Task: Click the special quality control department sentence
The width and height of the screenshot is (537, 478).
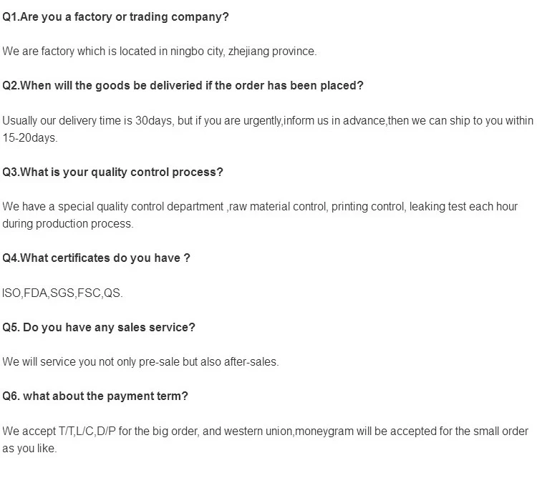Action: tap(260, 207)
